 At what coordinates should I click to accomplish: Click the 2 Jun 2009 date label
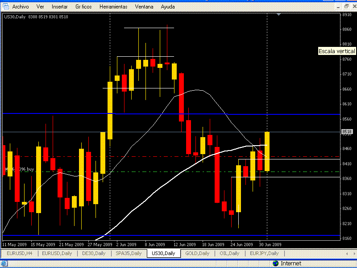coord(126,244)
